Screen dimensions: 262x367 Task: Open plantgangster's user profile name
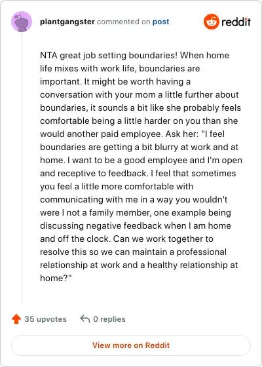(x=67, y=22)
